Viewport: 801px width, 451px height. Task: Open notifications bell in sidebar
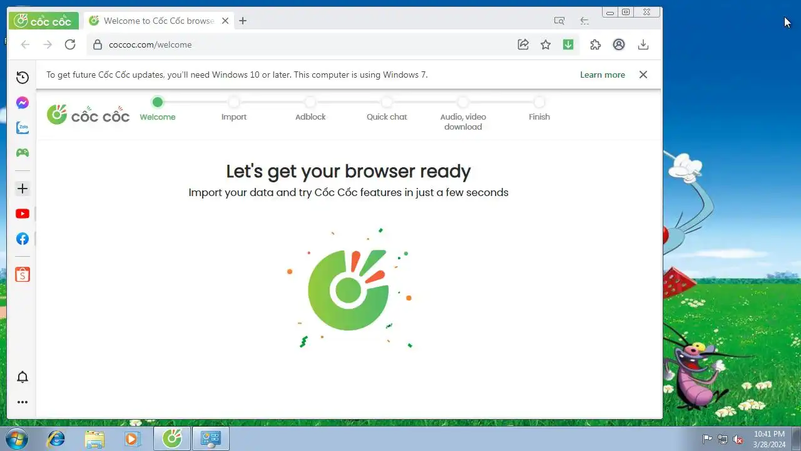(x=23, y=377)
